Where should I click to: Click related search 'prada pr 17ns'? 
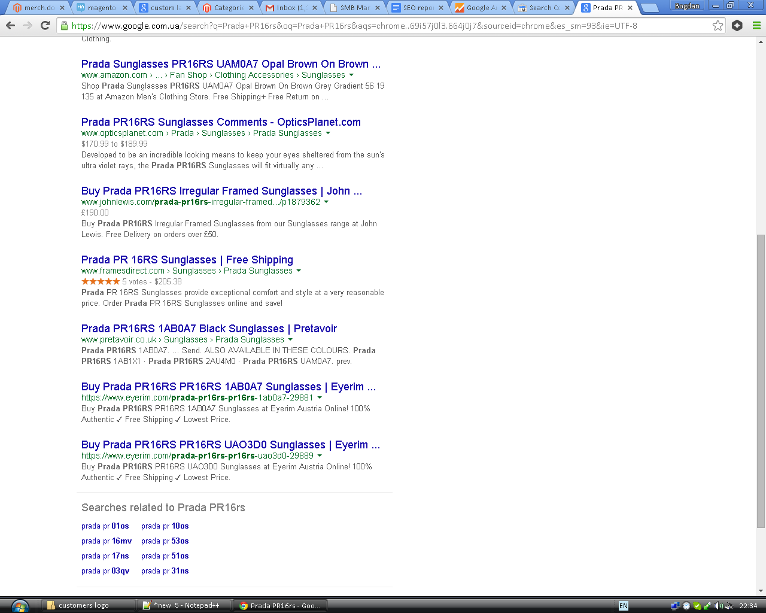pyautogui.click(x=105, y=556)
